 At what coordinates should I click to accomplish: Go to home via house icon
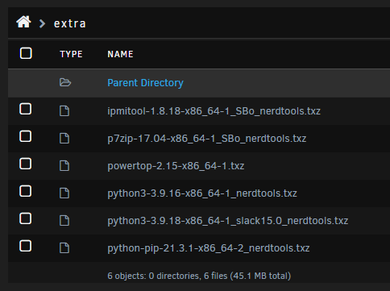[23, 22]
